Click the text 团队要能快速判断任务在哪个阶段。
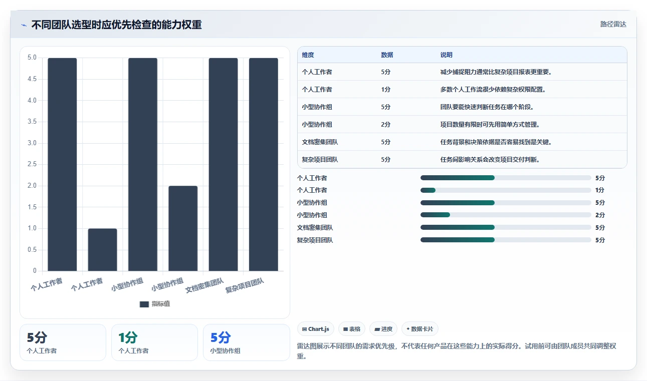The image size is (647, 381). pyautogui.click(x=487, y=107)
